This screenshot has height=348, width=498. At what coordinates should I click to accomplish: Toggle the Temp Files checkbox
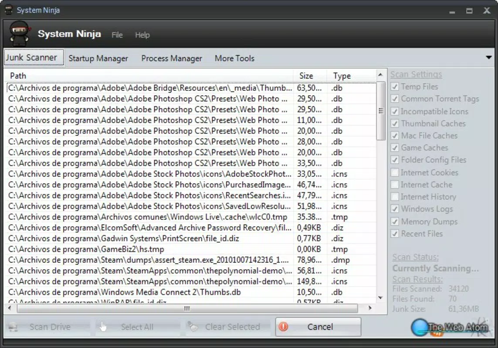[394, 87]
